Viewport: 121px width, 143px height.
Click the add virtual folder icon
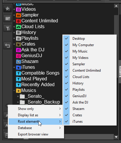pos(8,18)
